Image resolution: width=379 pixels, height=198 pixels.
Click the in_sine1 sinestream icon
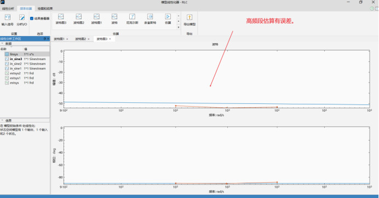pyautogui.click(x=7, y=68)
